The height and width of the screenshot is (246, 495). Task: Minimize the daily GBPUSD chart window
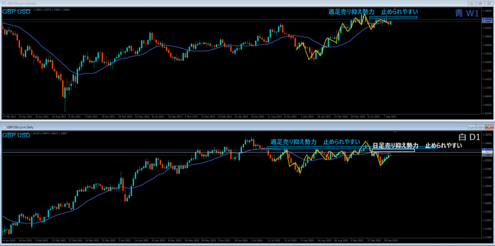[472, 126]
